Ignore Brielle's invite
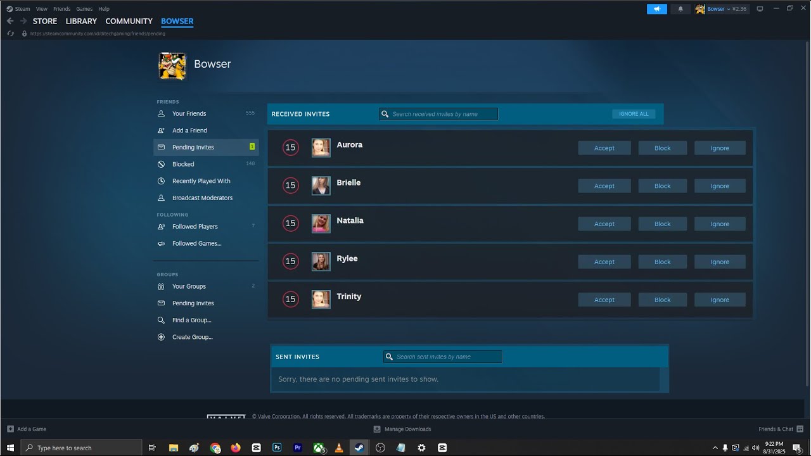811x456 pixels. point(720,186)
